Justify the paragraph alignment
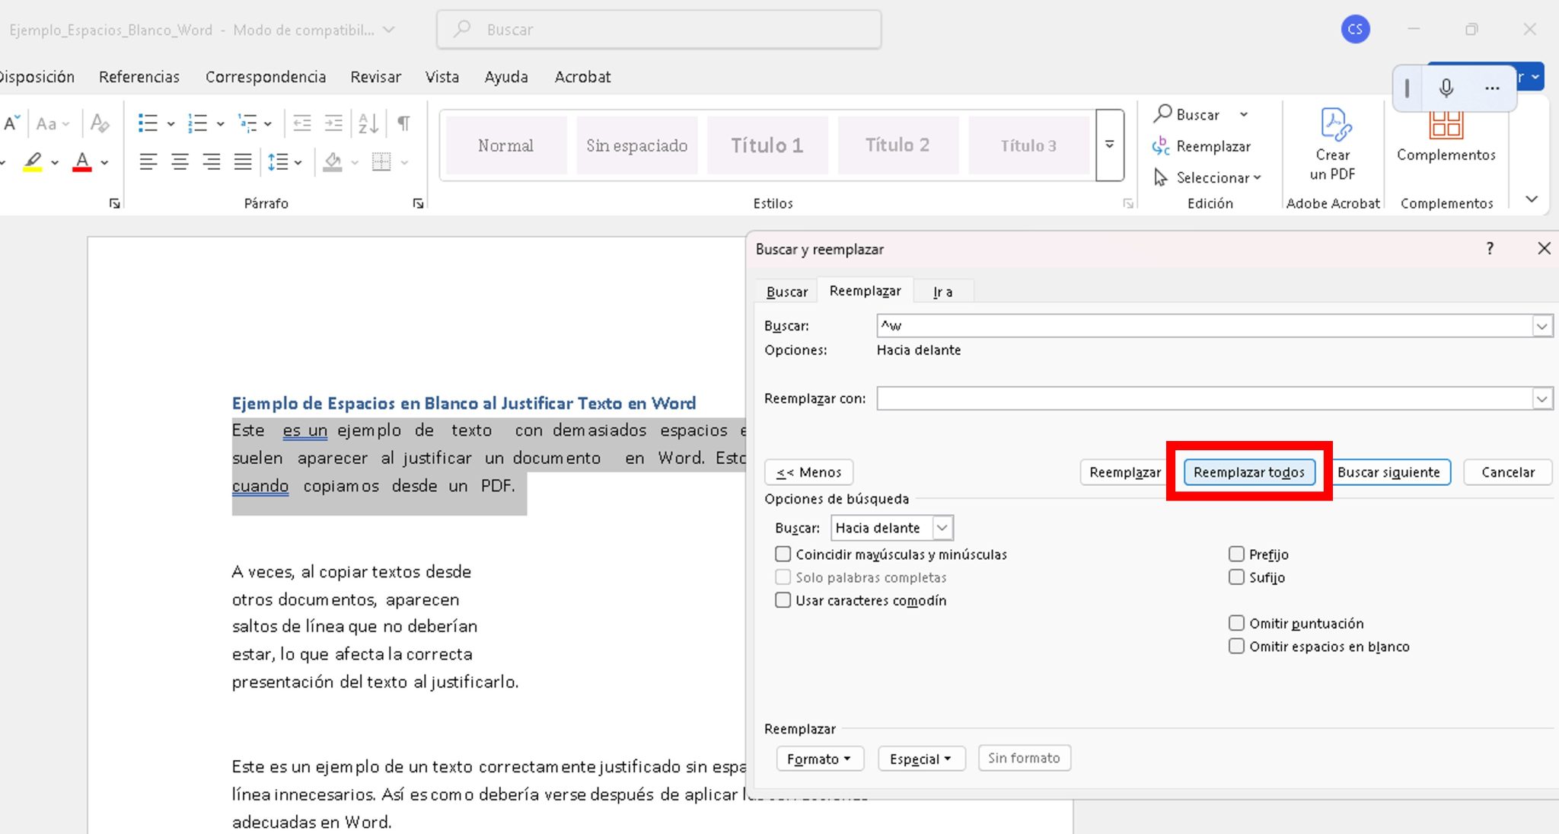This screenshot has width=1559, height=834. click(x=242, y=161)
